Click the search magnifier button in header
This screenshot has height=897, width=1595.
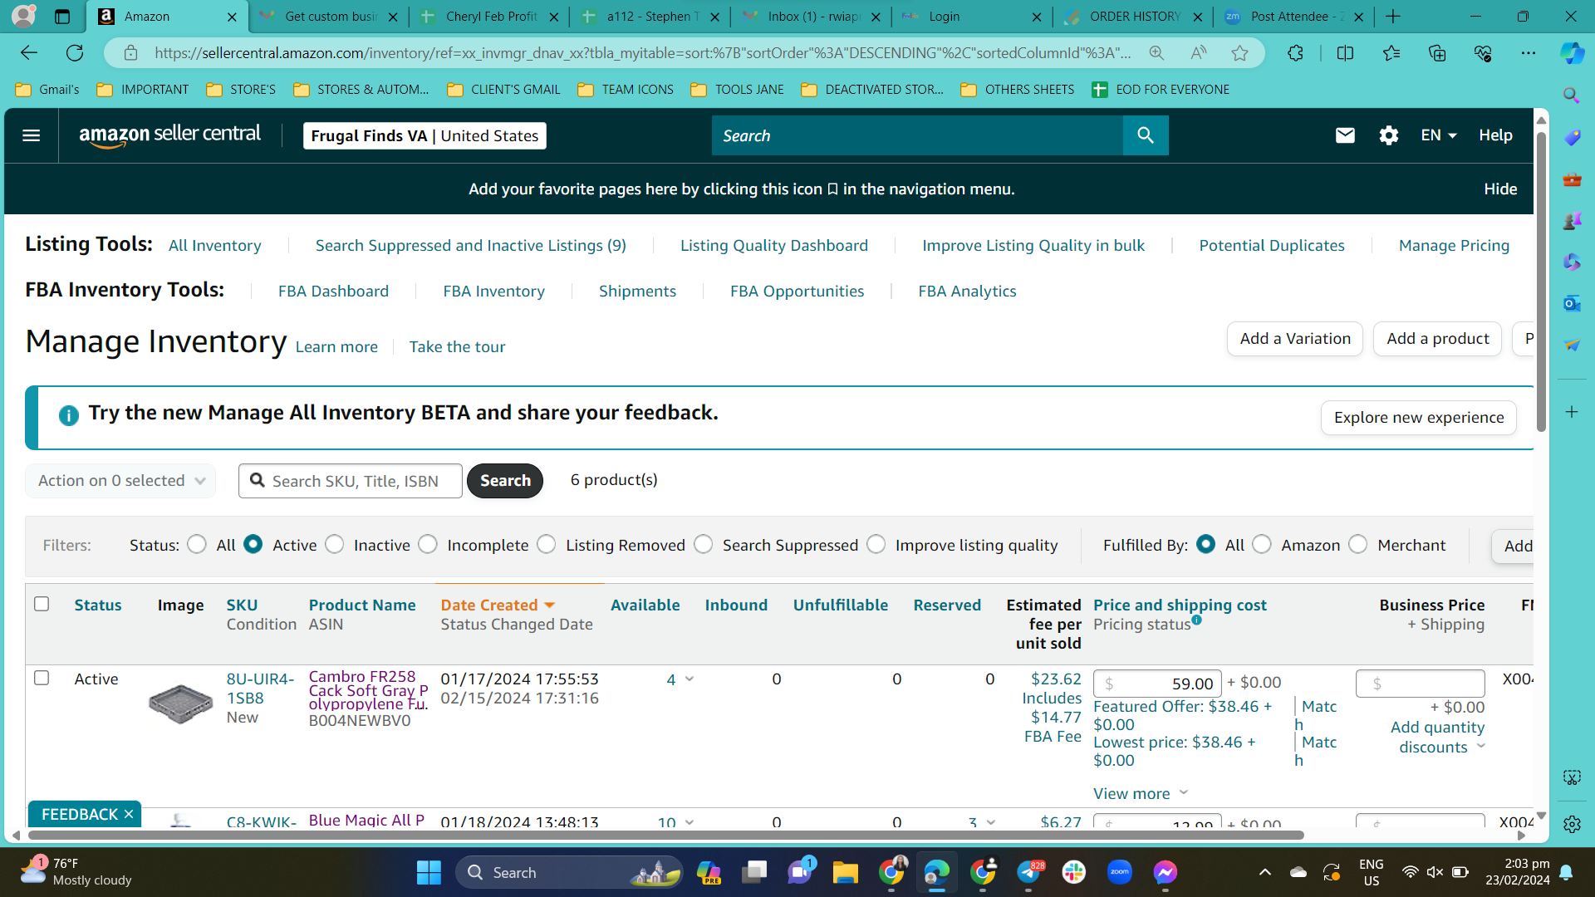click(1146, 135)
